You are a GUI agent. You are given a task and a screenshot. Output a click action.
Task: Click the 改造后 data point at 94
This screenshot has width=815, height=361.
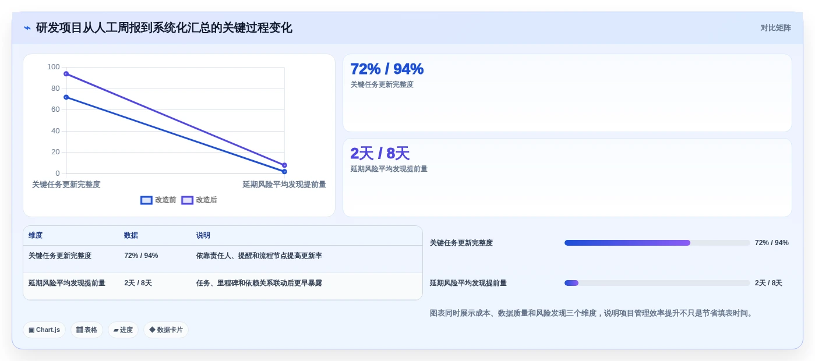coord(66,74)
